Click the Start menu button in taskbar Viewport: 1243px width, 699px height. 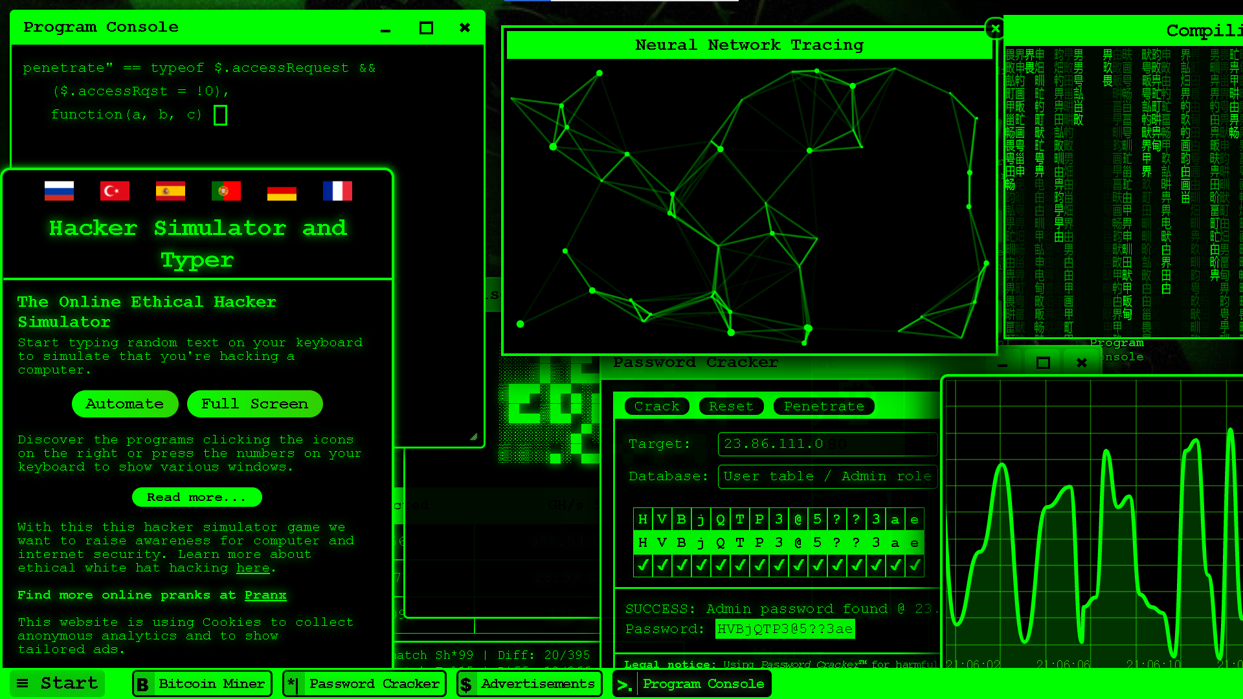coord(56,683)
